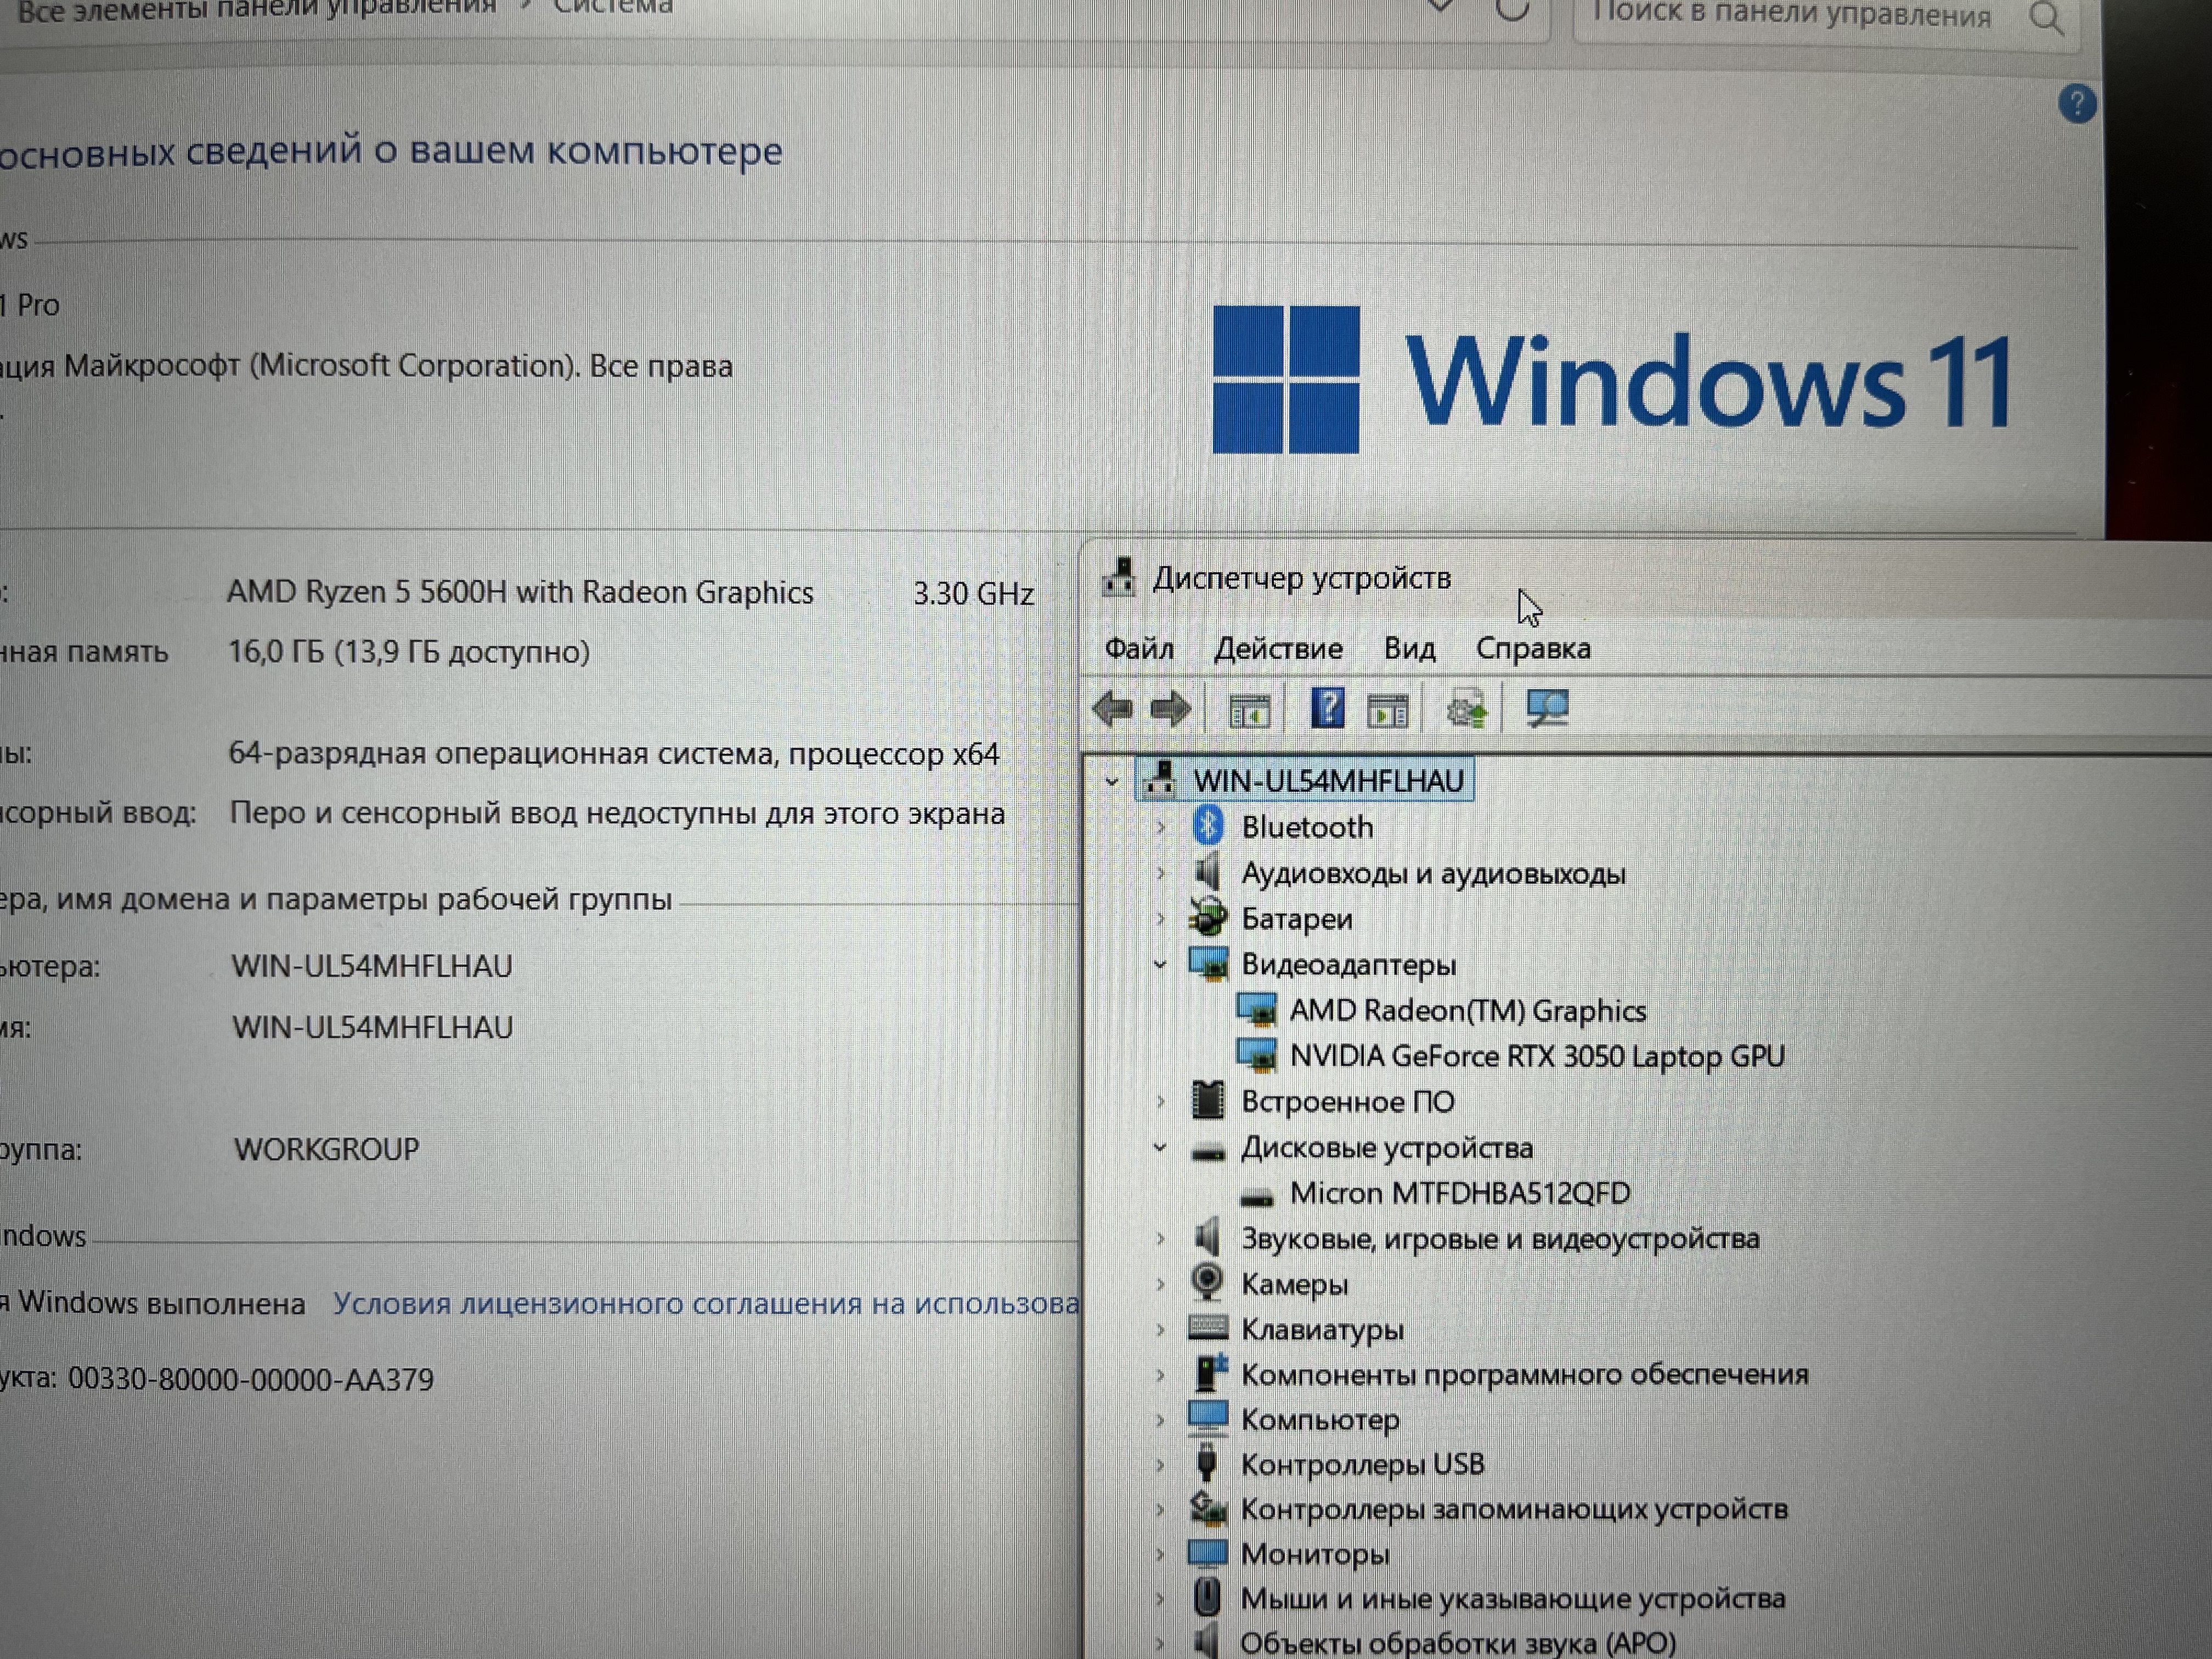Click the Control Panel search field
This screenshot has width=2212, height=1659.
(1790, 17)
